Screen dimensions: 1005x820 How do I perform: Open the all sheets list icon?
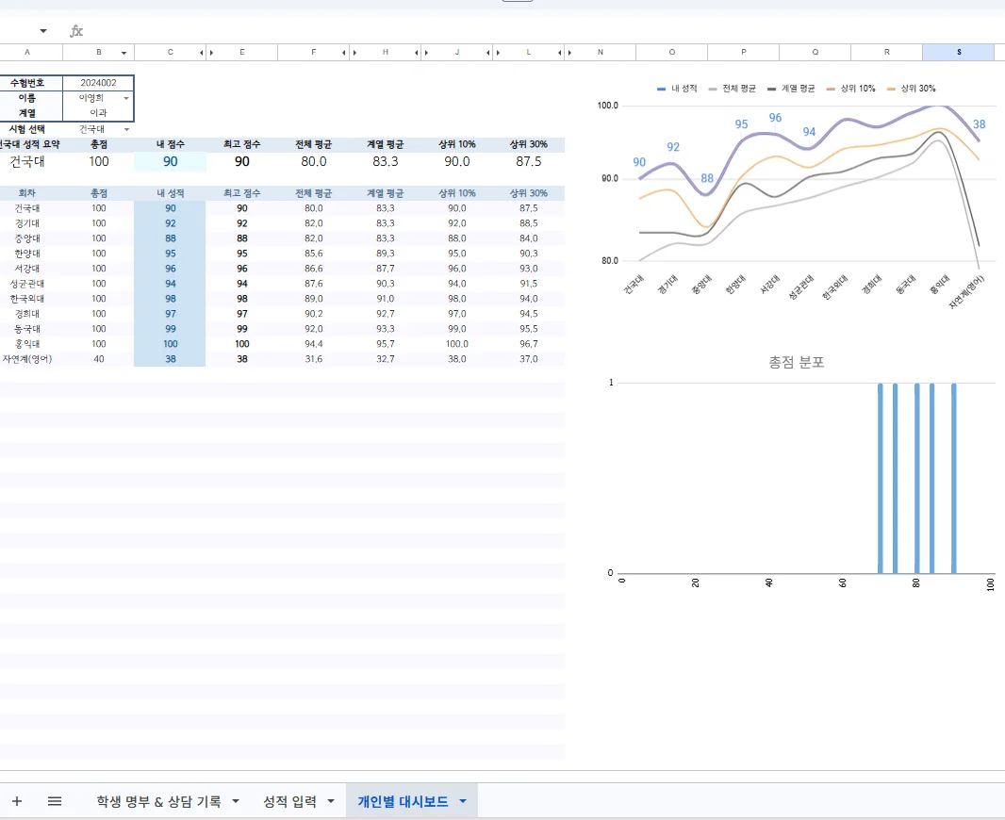pos(55,801)
